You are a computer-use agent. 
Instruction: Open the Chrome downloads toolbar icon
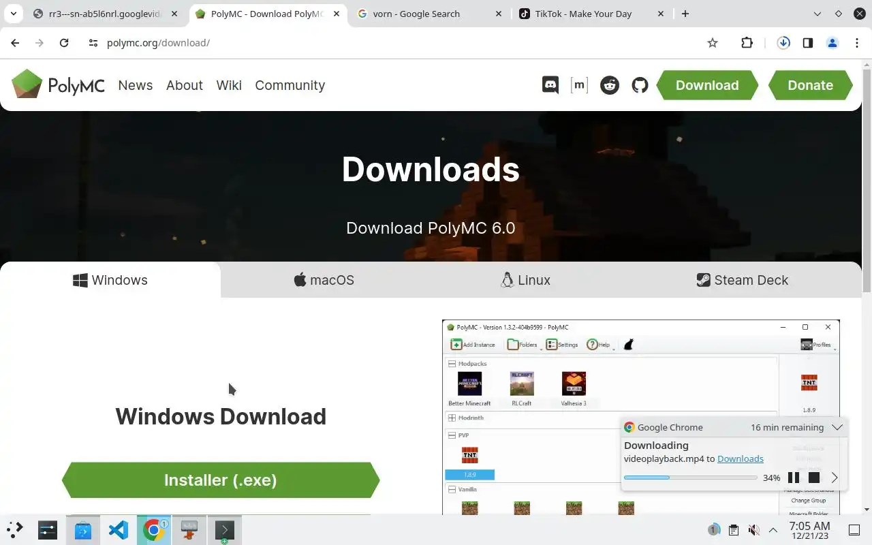[783, 43]
